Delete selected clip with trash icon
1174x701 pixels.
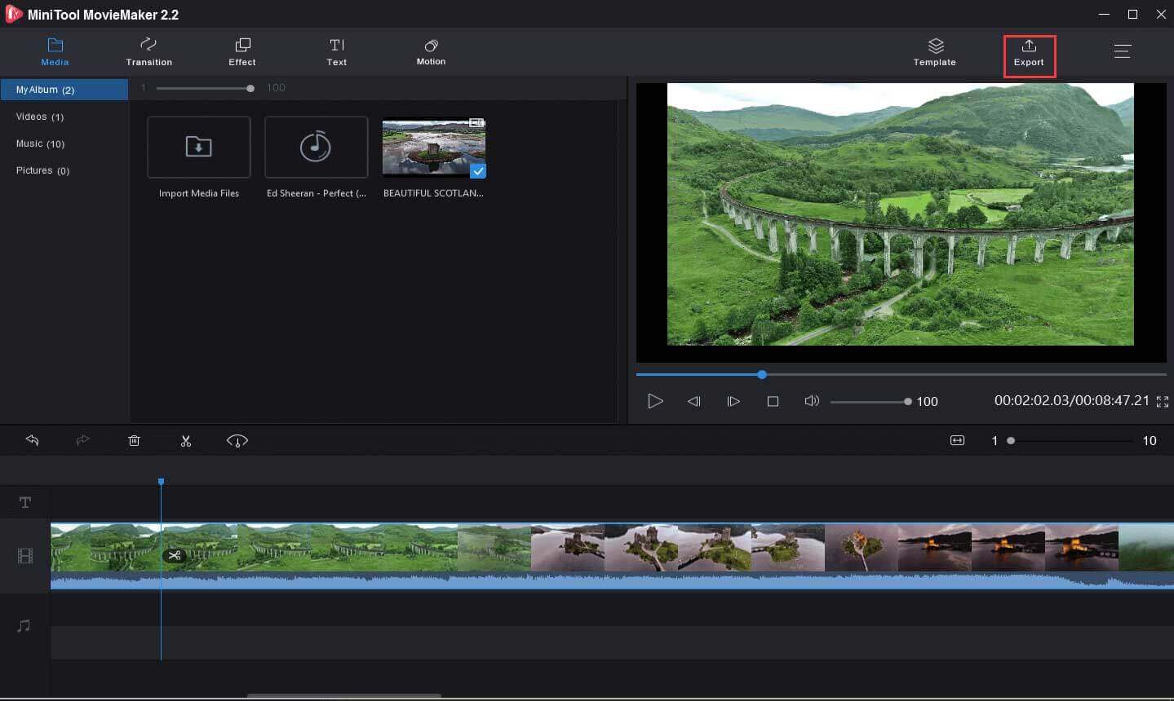click(134, 440)
